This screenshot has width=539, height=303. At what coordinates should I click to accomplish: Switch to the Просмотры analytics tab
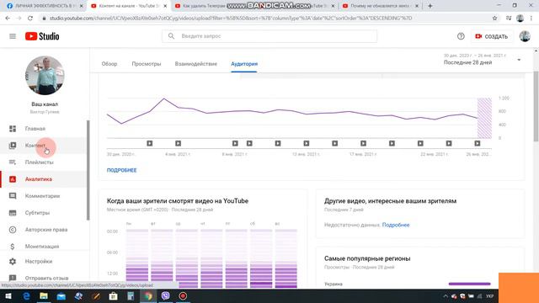(147, 64)
